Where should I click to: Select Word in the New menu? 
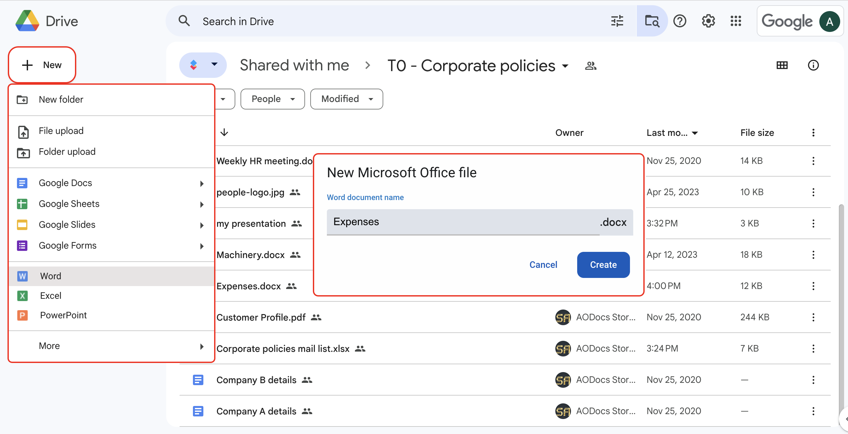pos(111,276)
